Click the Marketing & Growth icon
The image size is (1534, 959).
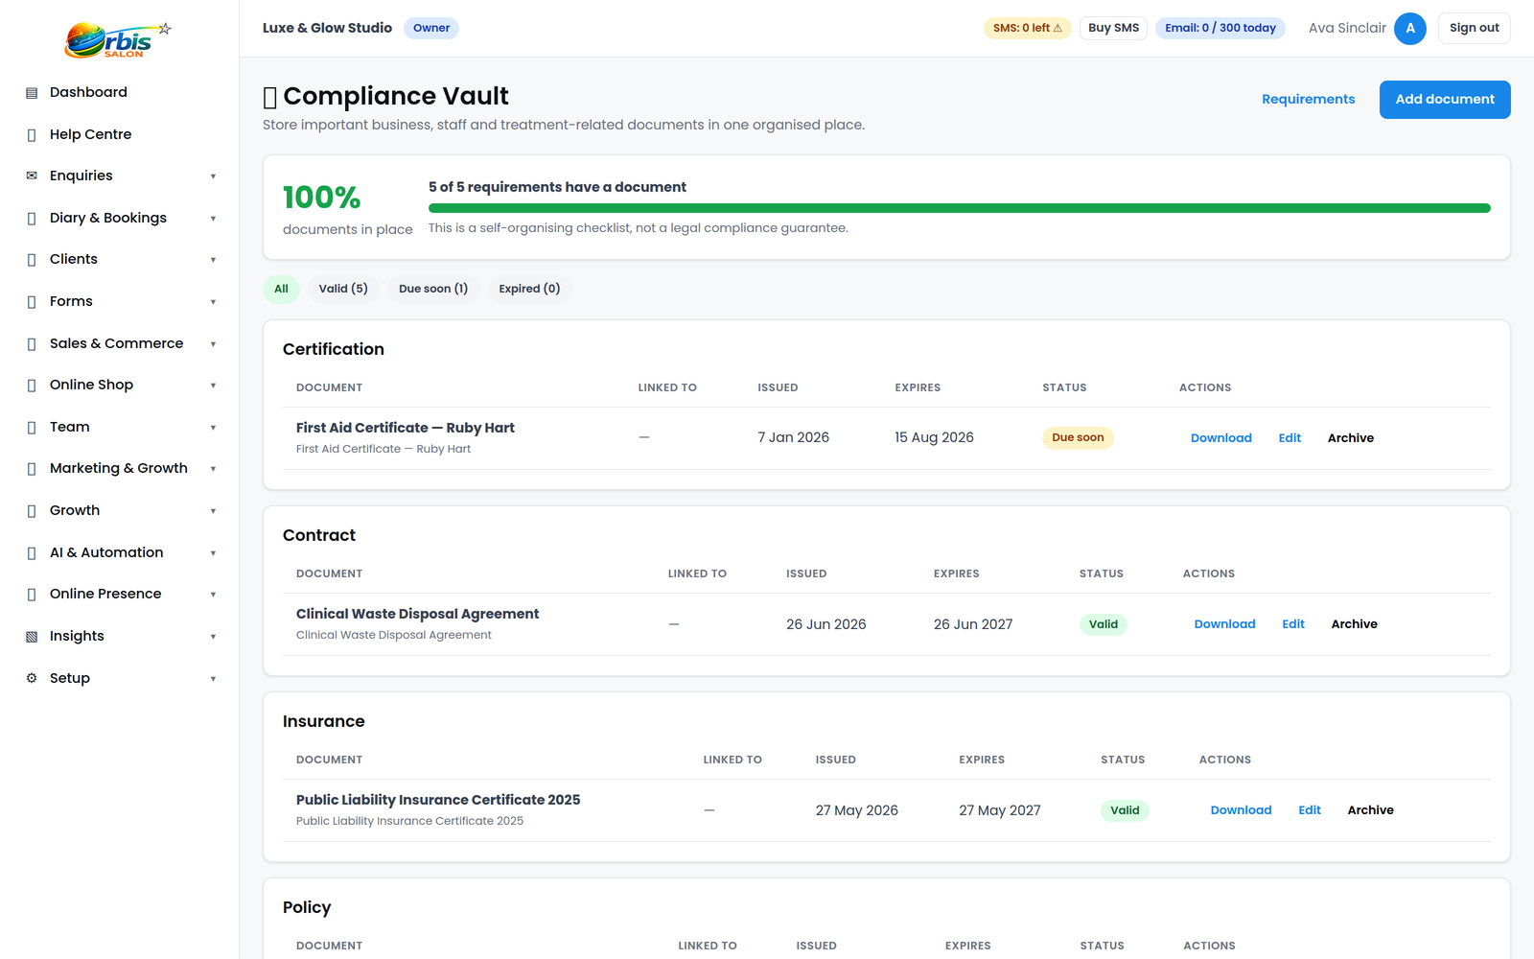click(x=32, y=469)
